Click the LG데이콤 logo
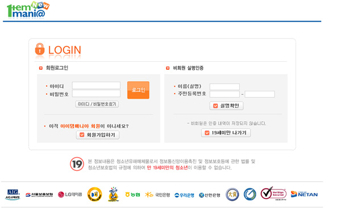Viewport: 341px width, 211px height. point(70,195)
